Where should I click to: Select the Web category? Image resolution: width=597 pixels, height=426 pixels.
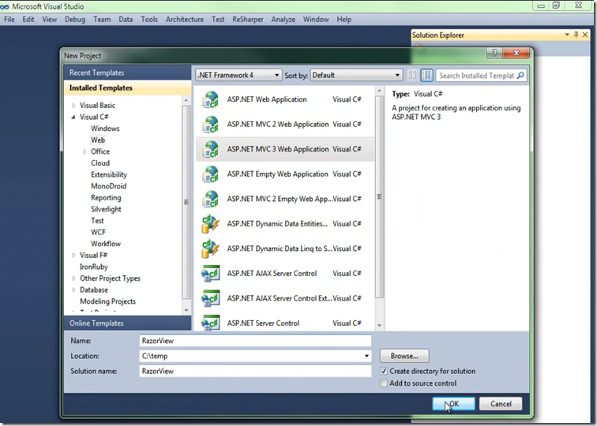tap(98, 140)
